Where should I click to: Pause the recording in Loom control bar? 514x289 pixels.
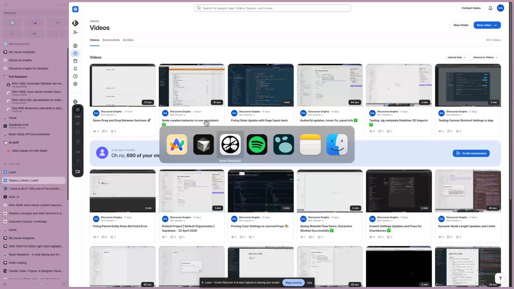[78, 124]
